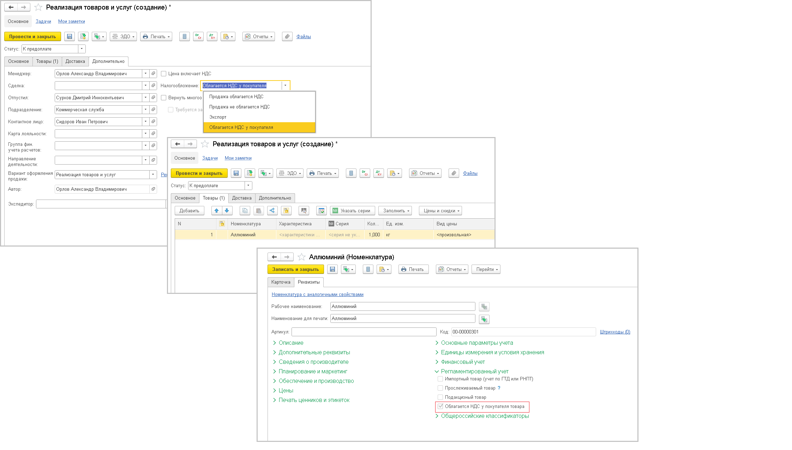Click the Dt/Kt icon in the back Реализация window

[212, 37]
